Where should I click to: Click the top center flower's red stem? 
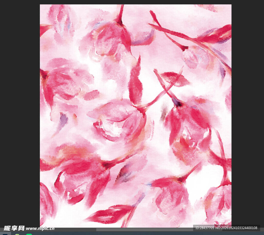(x=121, y=14)
